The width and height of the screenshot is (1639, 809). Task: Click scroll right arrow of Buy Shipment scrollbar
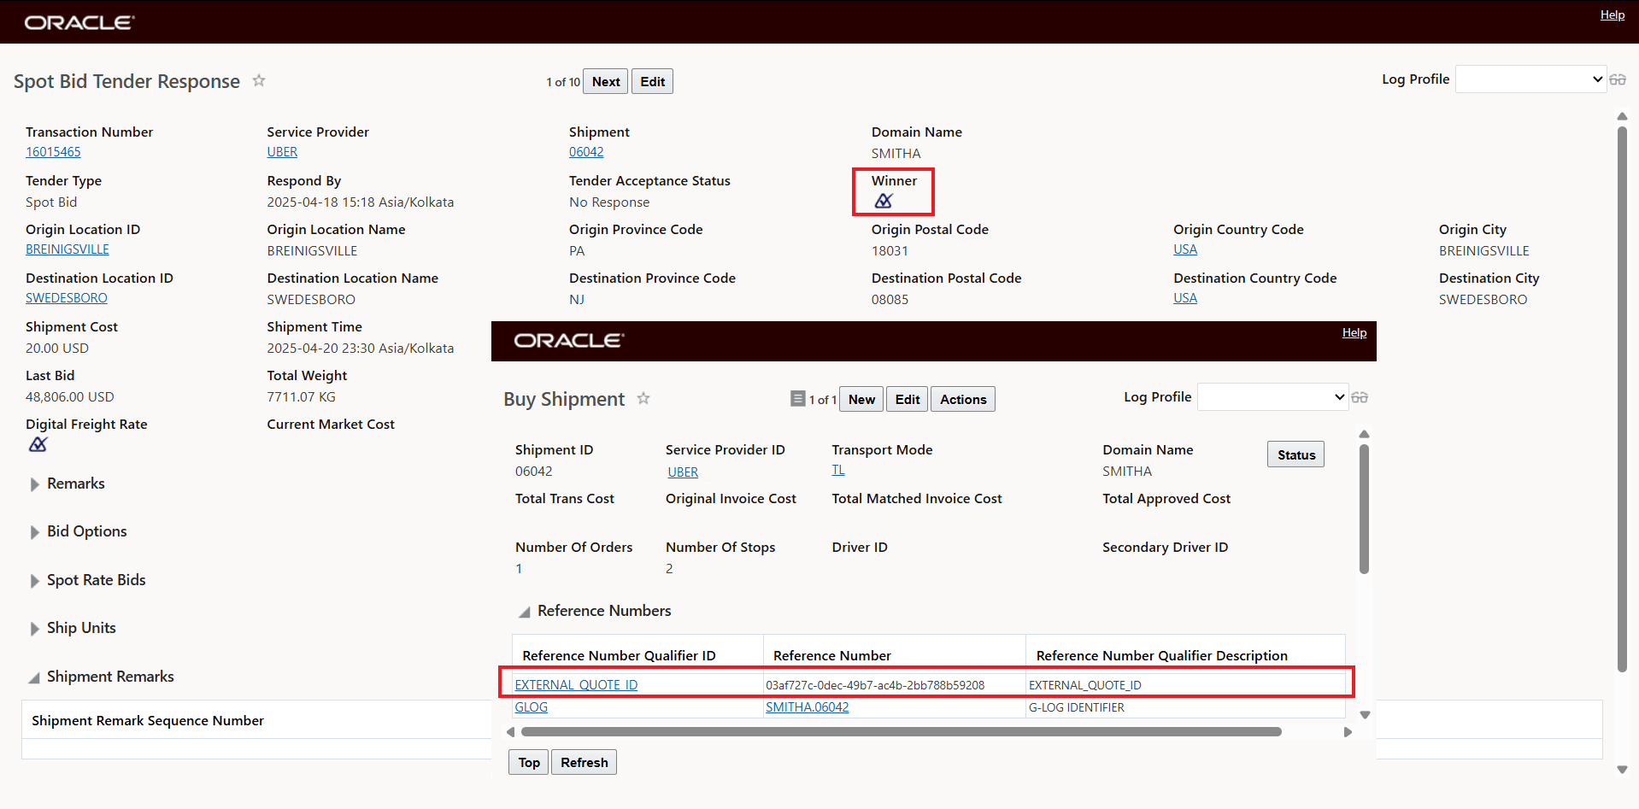tap(1348, 732)
